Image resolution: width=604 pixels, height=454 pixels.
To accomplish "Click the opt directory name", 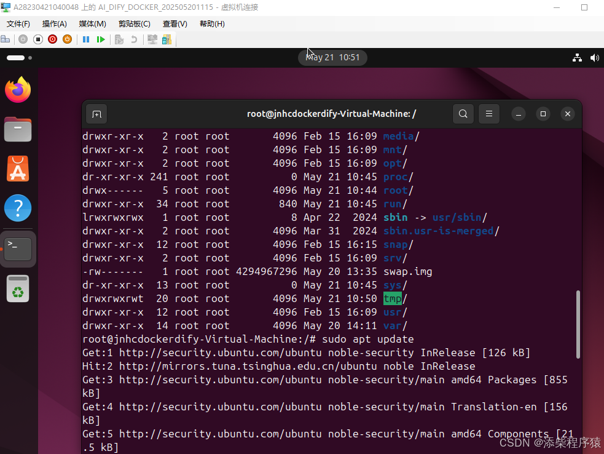I will pos(392,163).
